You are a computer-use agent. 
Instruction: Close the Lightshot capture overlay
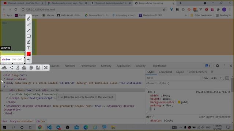point(46,68)
